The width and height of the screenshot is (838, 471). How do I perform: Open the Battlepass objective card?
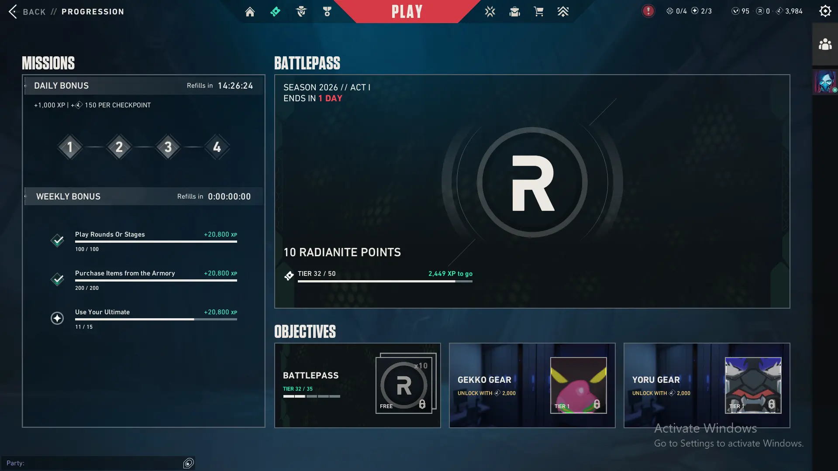[x=357, y=385]
